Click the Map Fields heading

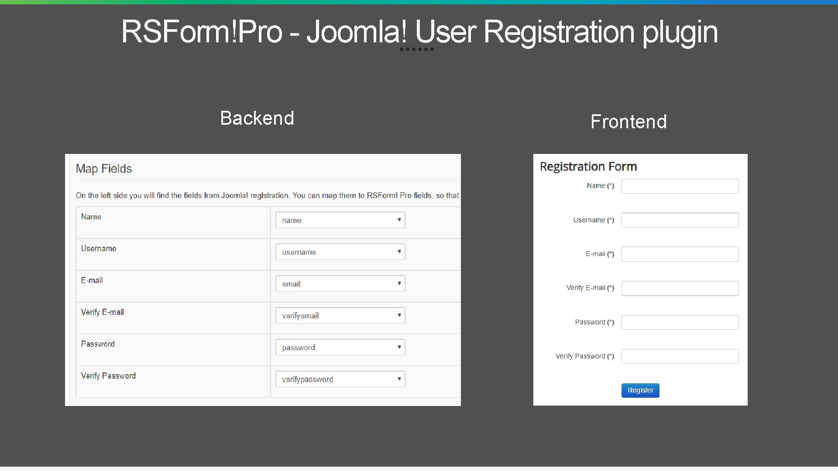pyautogui.click(x=104, y=169)
